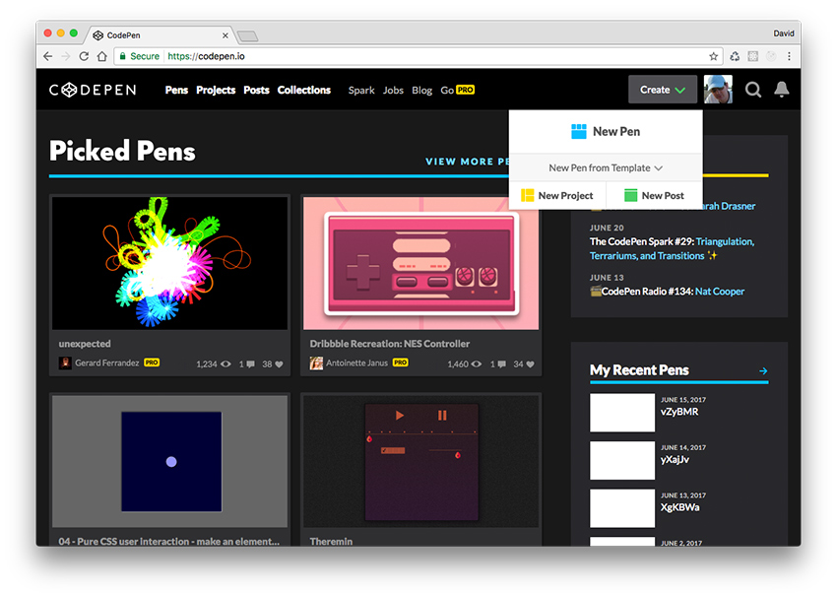
Task: Open the NES Controller pen thumbnail
Action: (420, 263)
